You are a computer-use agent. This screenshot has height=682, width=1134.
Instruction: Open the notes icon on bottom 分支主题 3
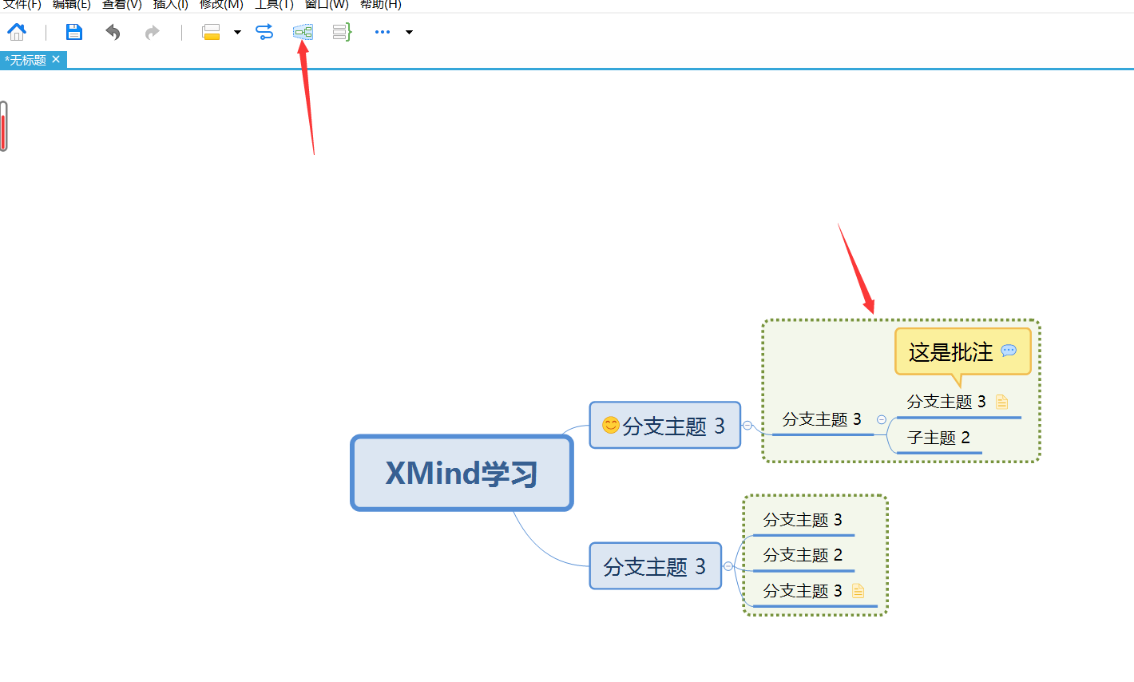(858, 591)
